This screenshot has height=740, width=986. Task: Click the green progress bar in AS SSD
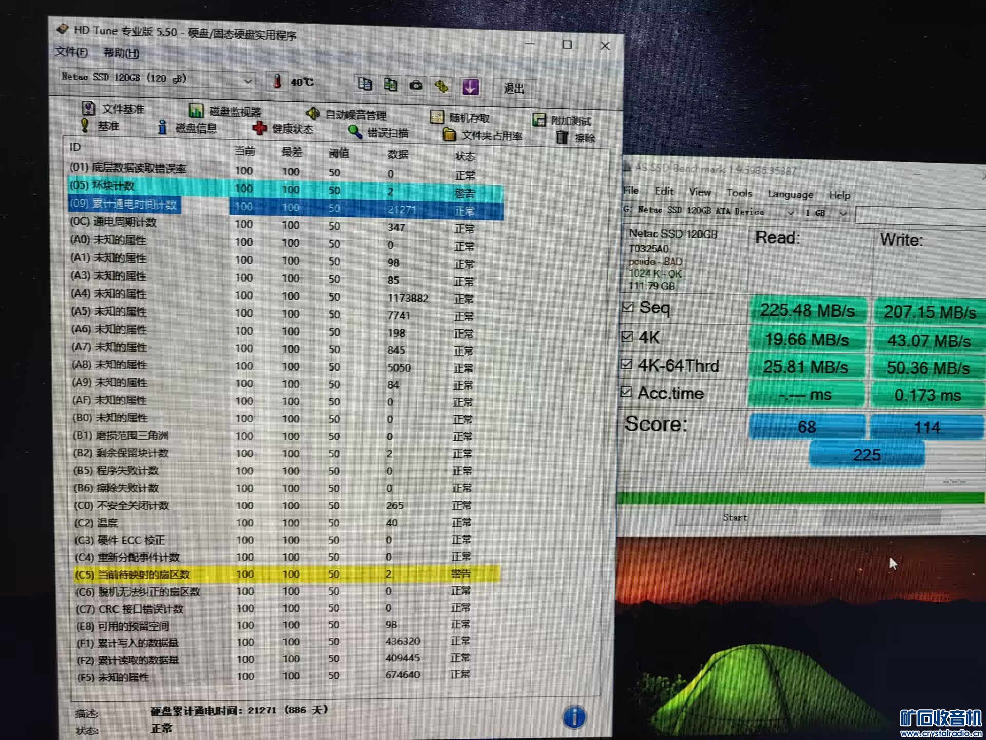pyautogui.click(x=801, y=497)
